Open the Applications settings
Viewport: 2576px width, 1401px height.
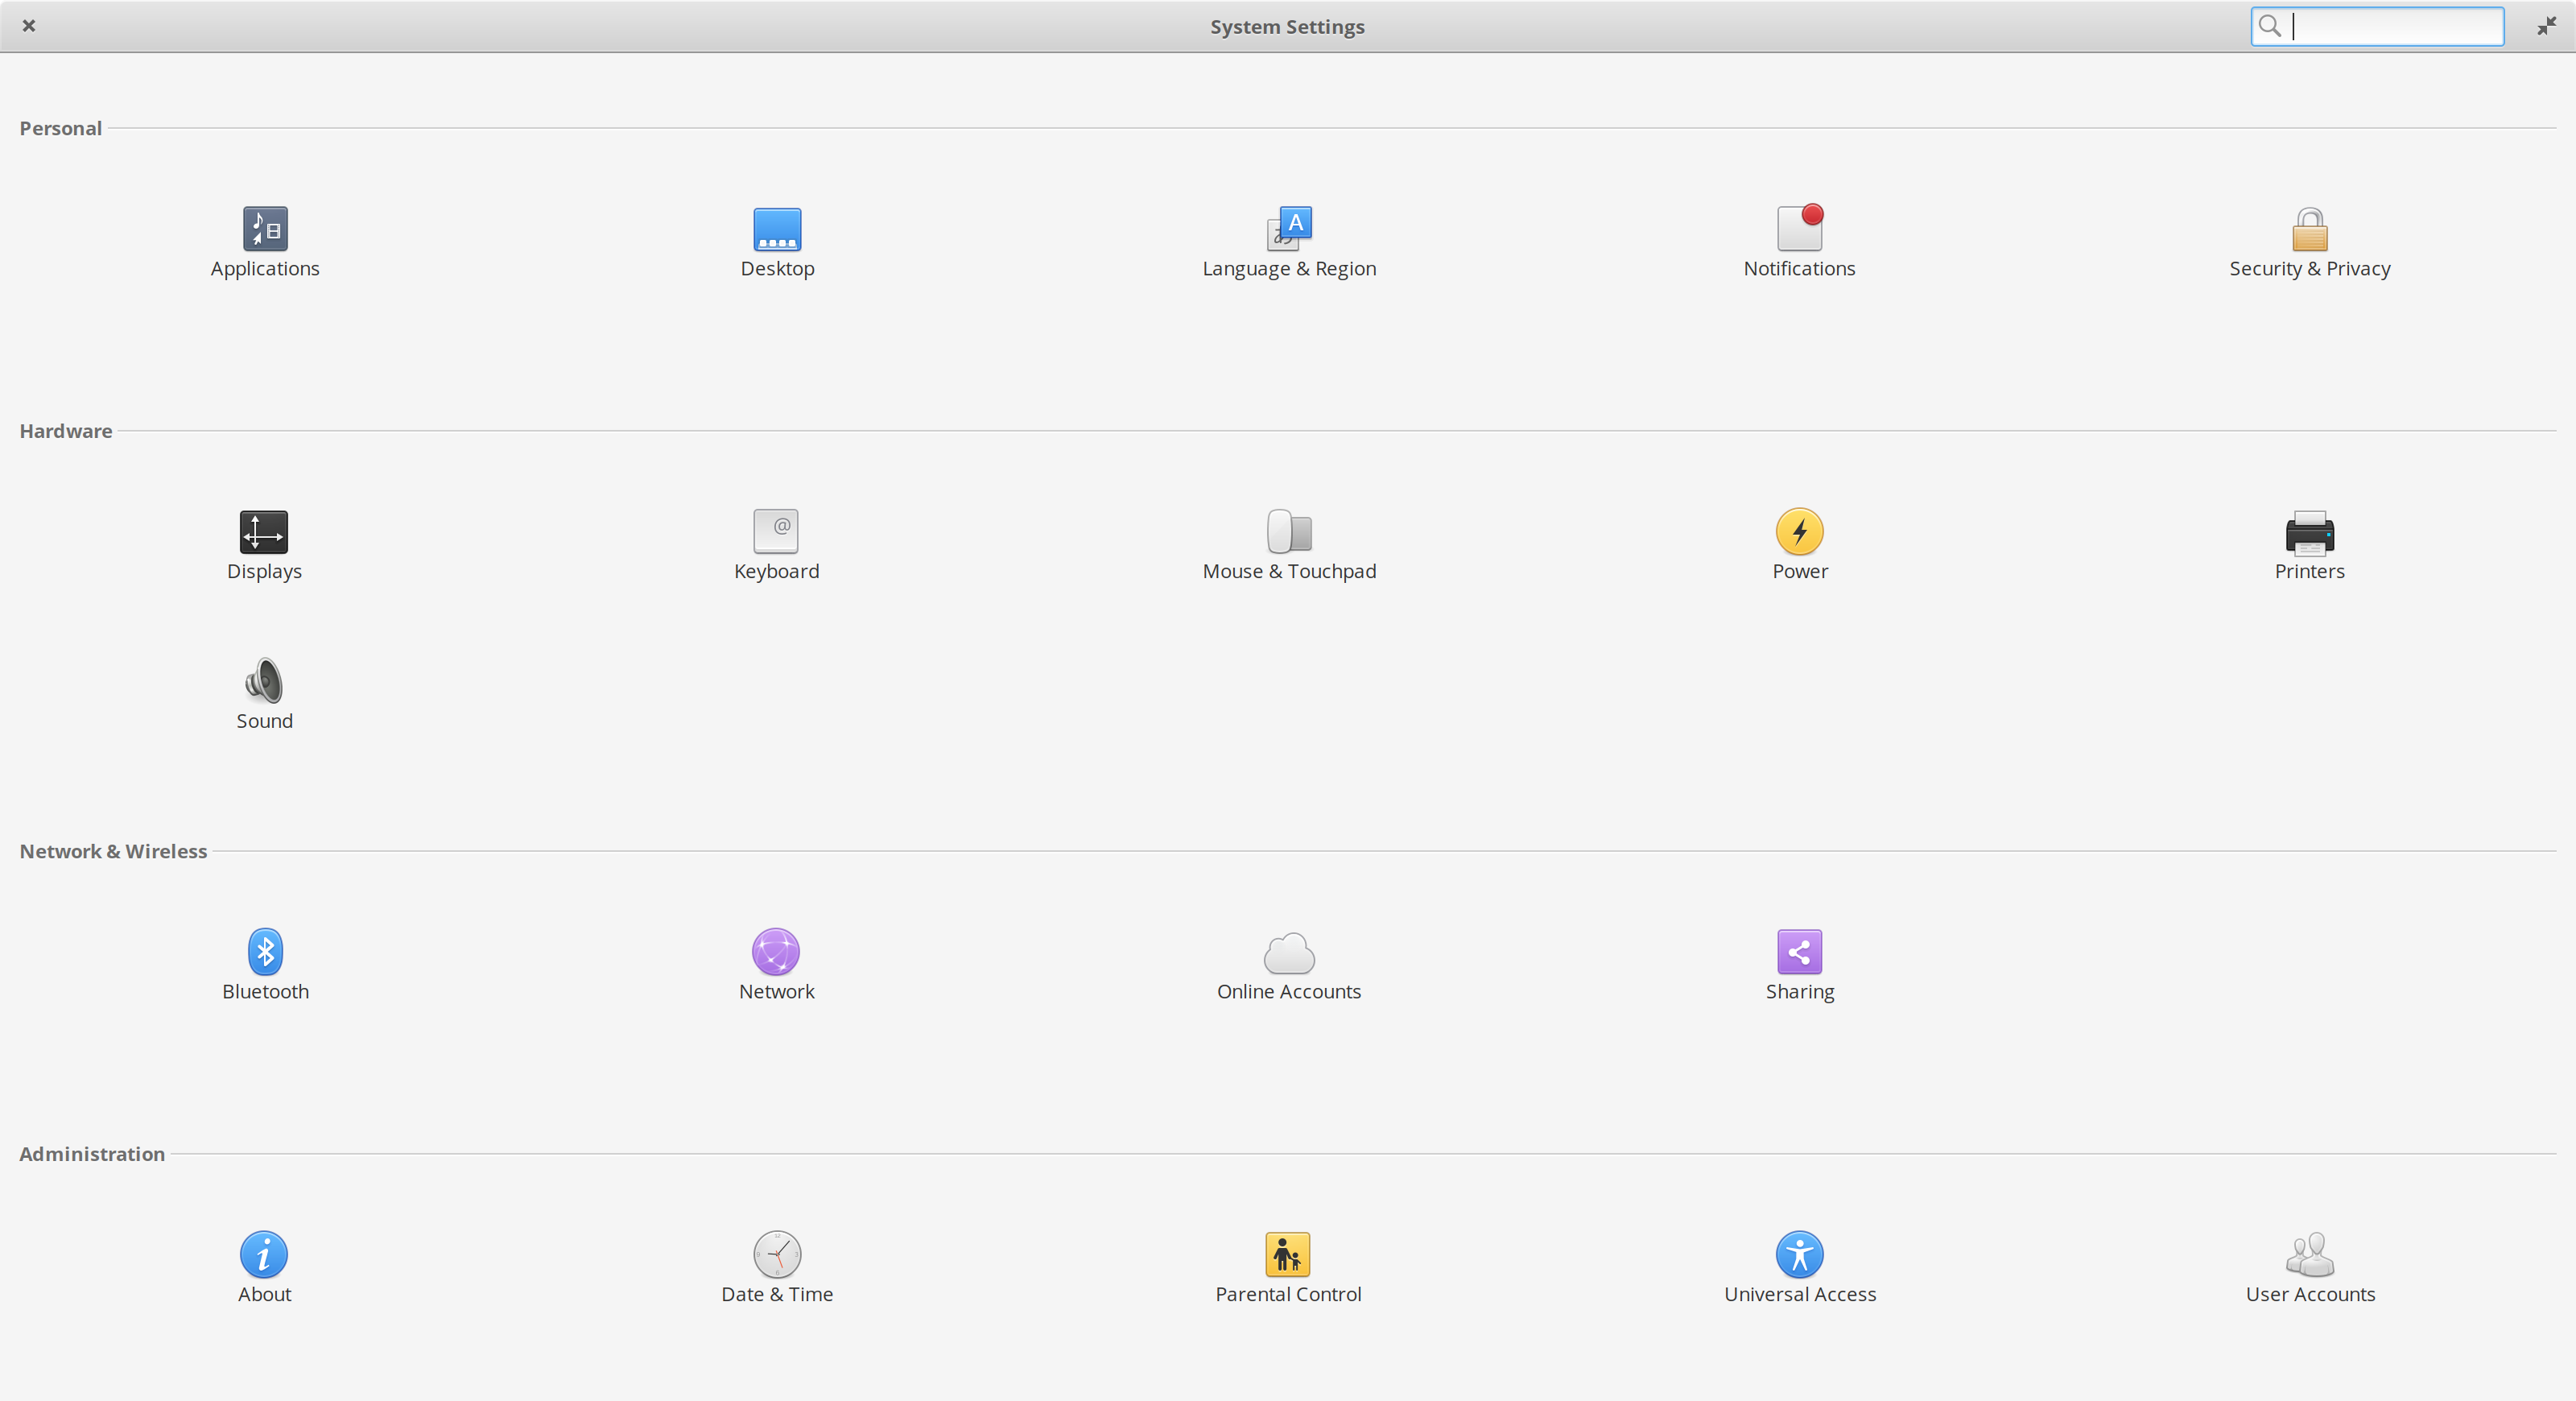pos(264,242)
